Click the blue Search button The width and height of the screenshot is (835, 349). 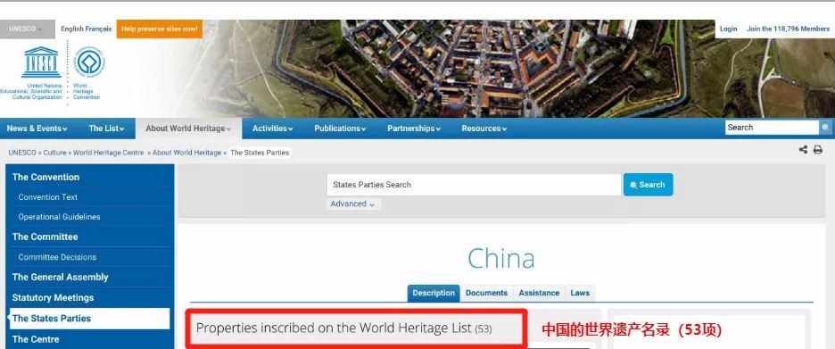click(x=648, y=185)
